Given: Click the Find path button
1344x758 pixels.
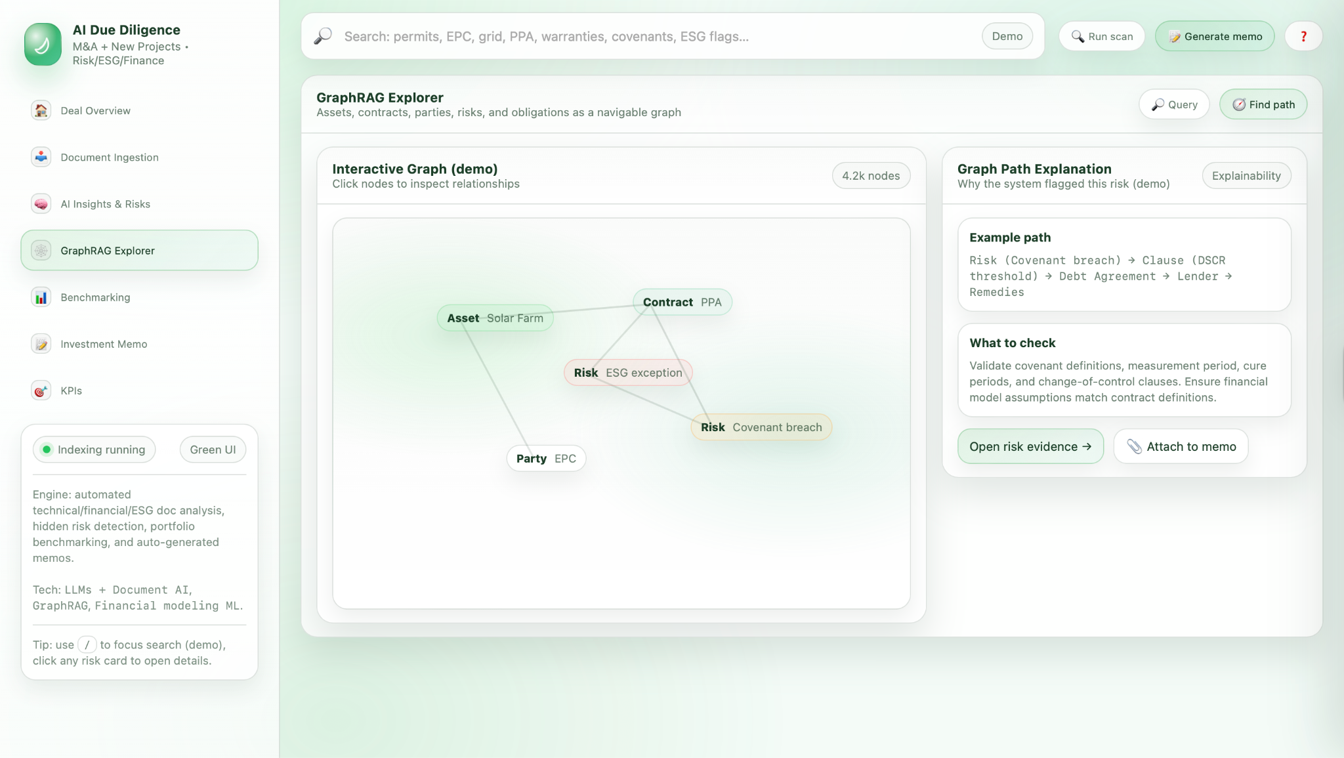Looking at the screenshot, I should [1263, 104].
